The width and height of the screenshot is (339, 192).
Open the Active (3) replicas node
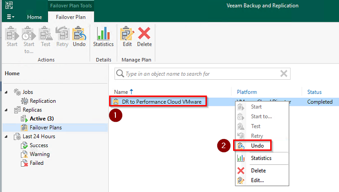point(42,119)
